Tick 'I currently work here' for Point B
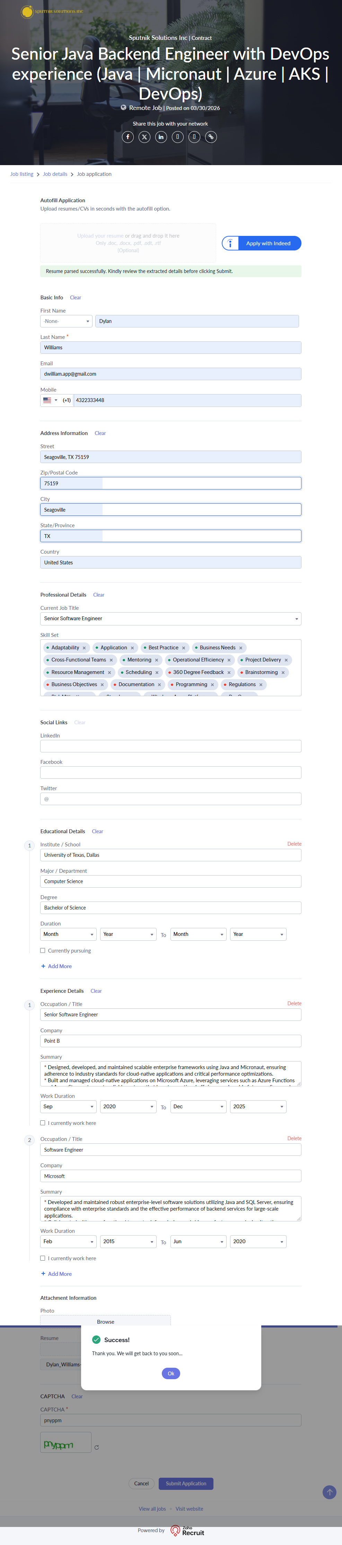The image size is (342, 1545). tap(43, 1123)
